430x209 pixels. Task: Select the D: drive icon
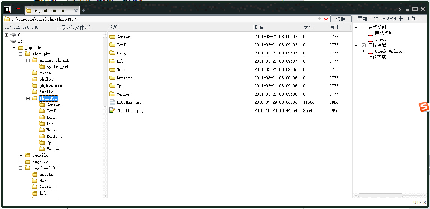[x=13, y=41]
